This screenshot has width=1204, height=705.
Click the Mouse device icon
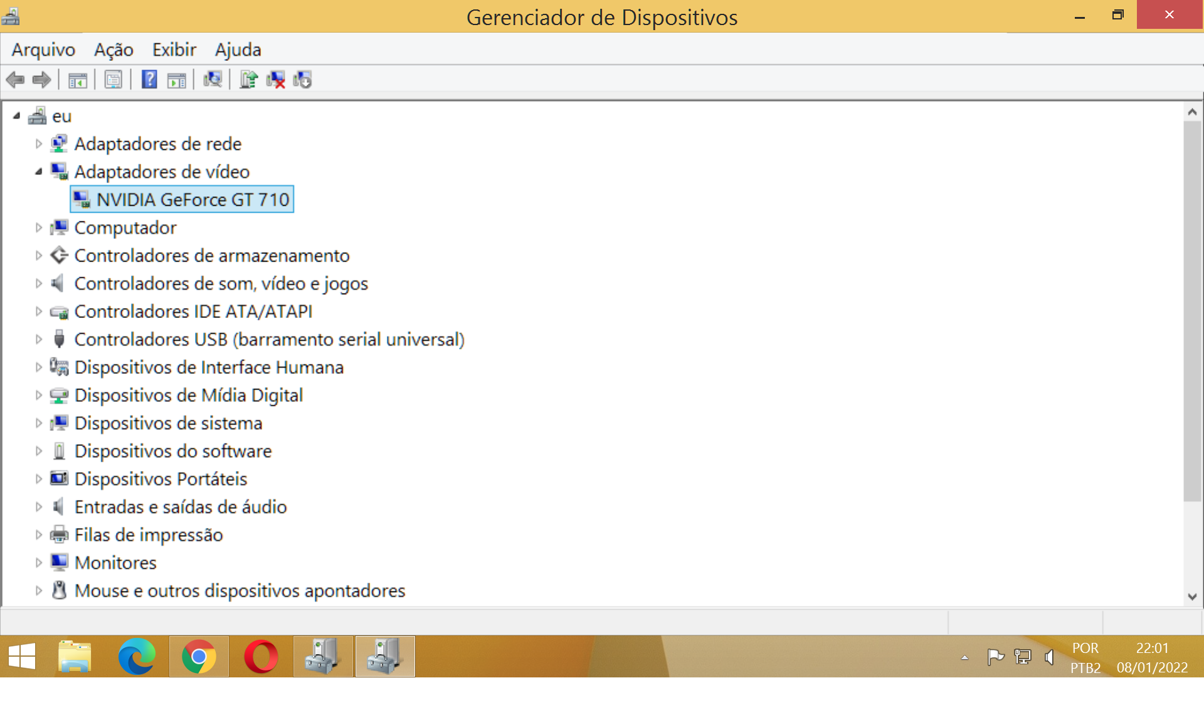(59, 590)
